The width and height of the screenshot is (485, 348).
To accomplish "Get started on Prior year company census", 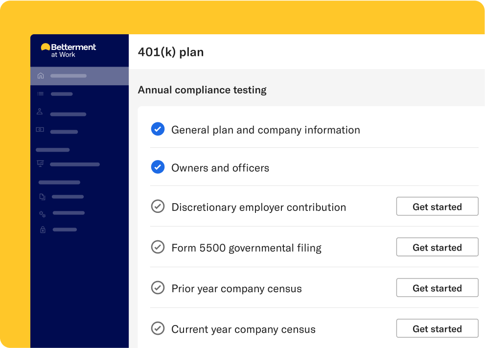I will coord(437,288).
